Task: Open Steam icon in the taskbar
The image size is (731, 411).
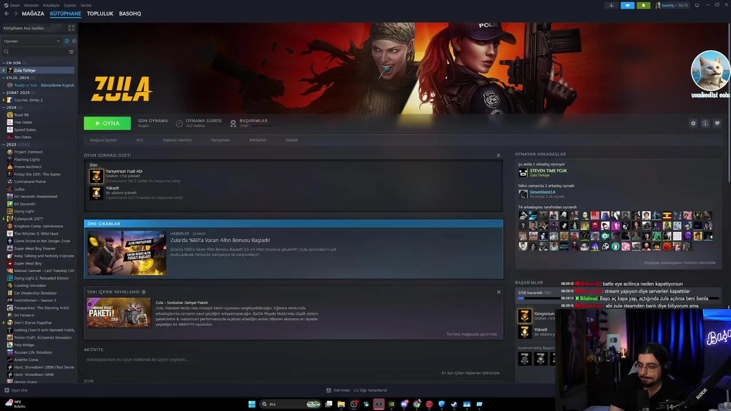Action: pos(454,404)
